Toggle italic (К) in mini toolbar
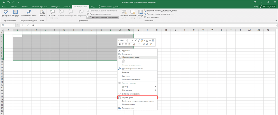Viewport: 278px width, 115px height. [123, 44]
